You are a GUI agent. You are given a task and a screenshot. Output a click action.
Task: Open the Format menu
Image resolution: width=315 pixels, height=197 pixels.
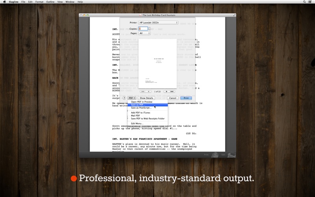[x=39, y=2]
